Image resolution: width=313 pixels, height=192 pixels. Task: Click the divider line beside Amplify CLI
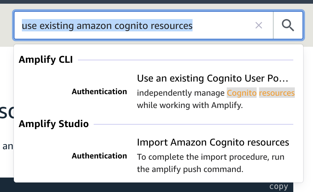click(185, 60)
